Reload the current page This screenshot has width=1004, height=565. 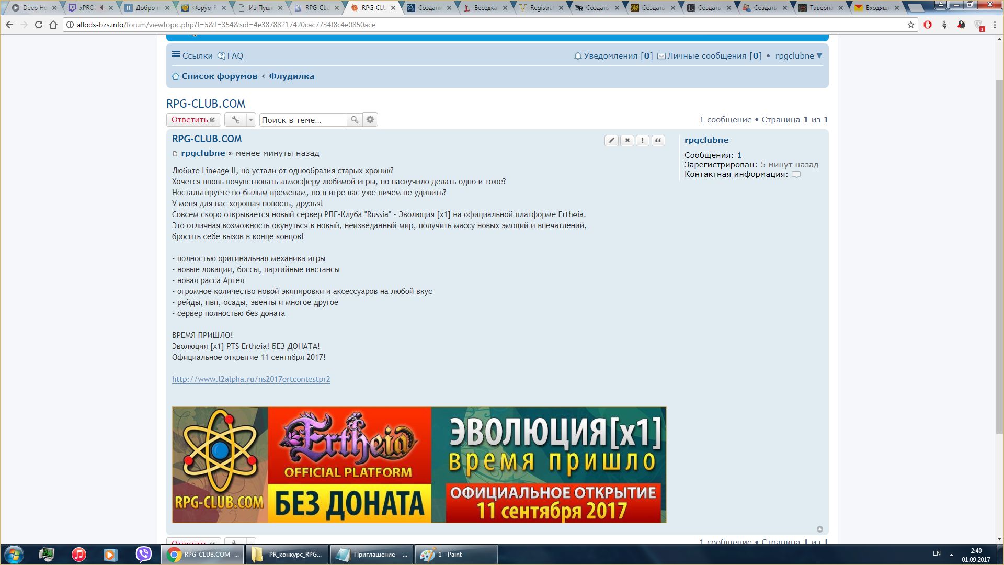point(39,25)
